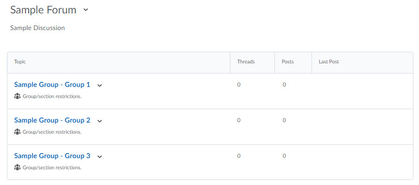Open the Sample Forum actions dropdown chevron
The image size is (419, 185).
coord(85,10)
